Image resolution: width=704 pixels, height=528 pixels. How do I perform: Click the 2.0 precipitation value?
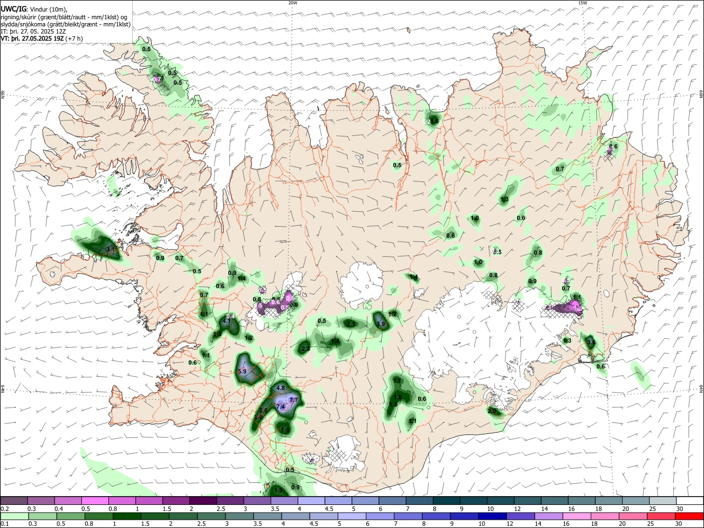click(x=492, y=411)
